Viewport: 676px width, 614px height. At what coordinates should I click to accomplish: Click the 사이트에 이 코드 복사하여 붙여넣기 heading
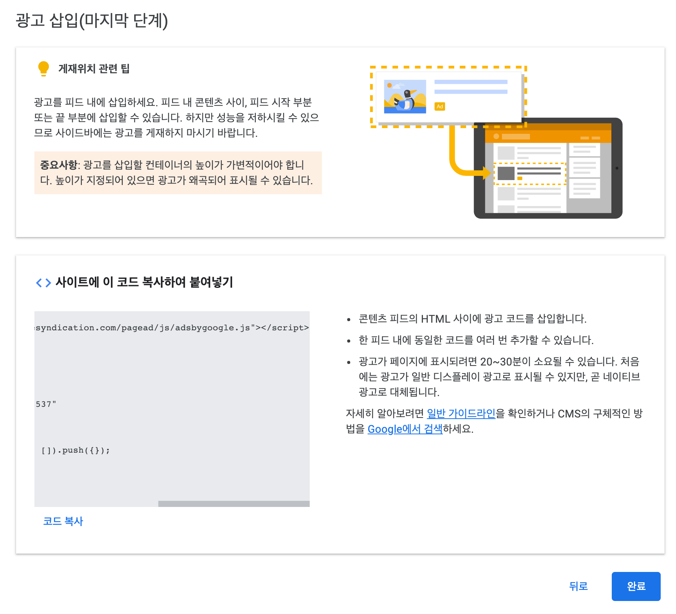144,282
